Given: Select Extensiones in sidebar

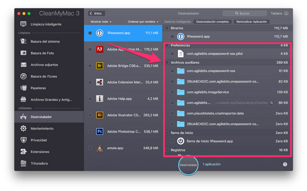Looking at the screenshot, I should coord(49,152).
